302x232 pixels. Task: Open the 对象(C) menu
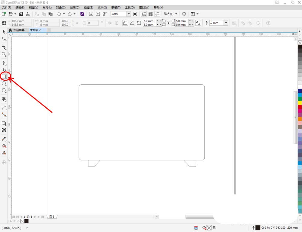[x=61, y=8]
